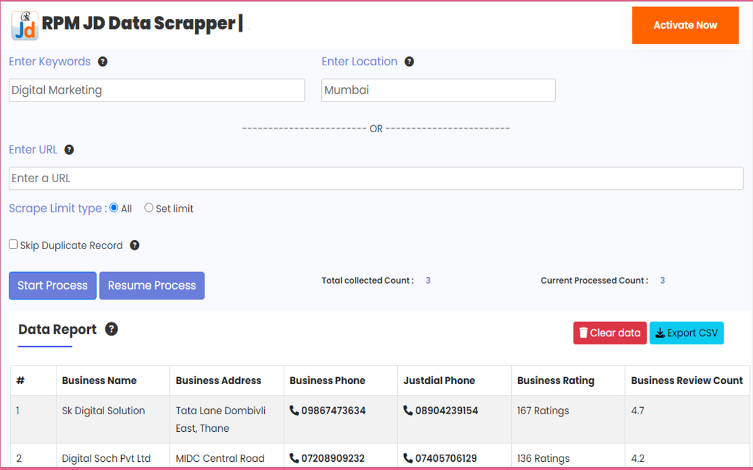Select the Digital Soch Pvt Ltd cell
753x470 pixels.
click(x=113, y=456)
